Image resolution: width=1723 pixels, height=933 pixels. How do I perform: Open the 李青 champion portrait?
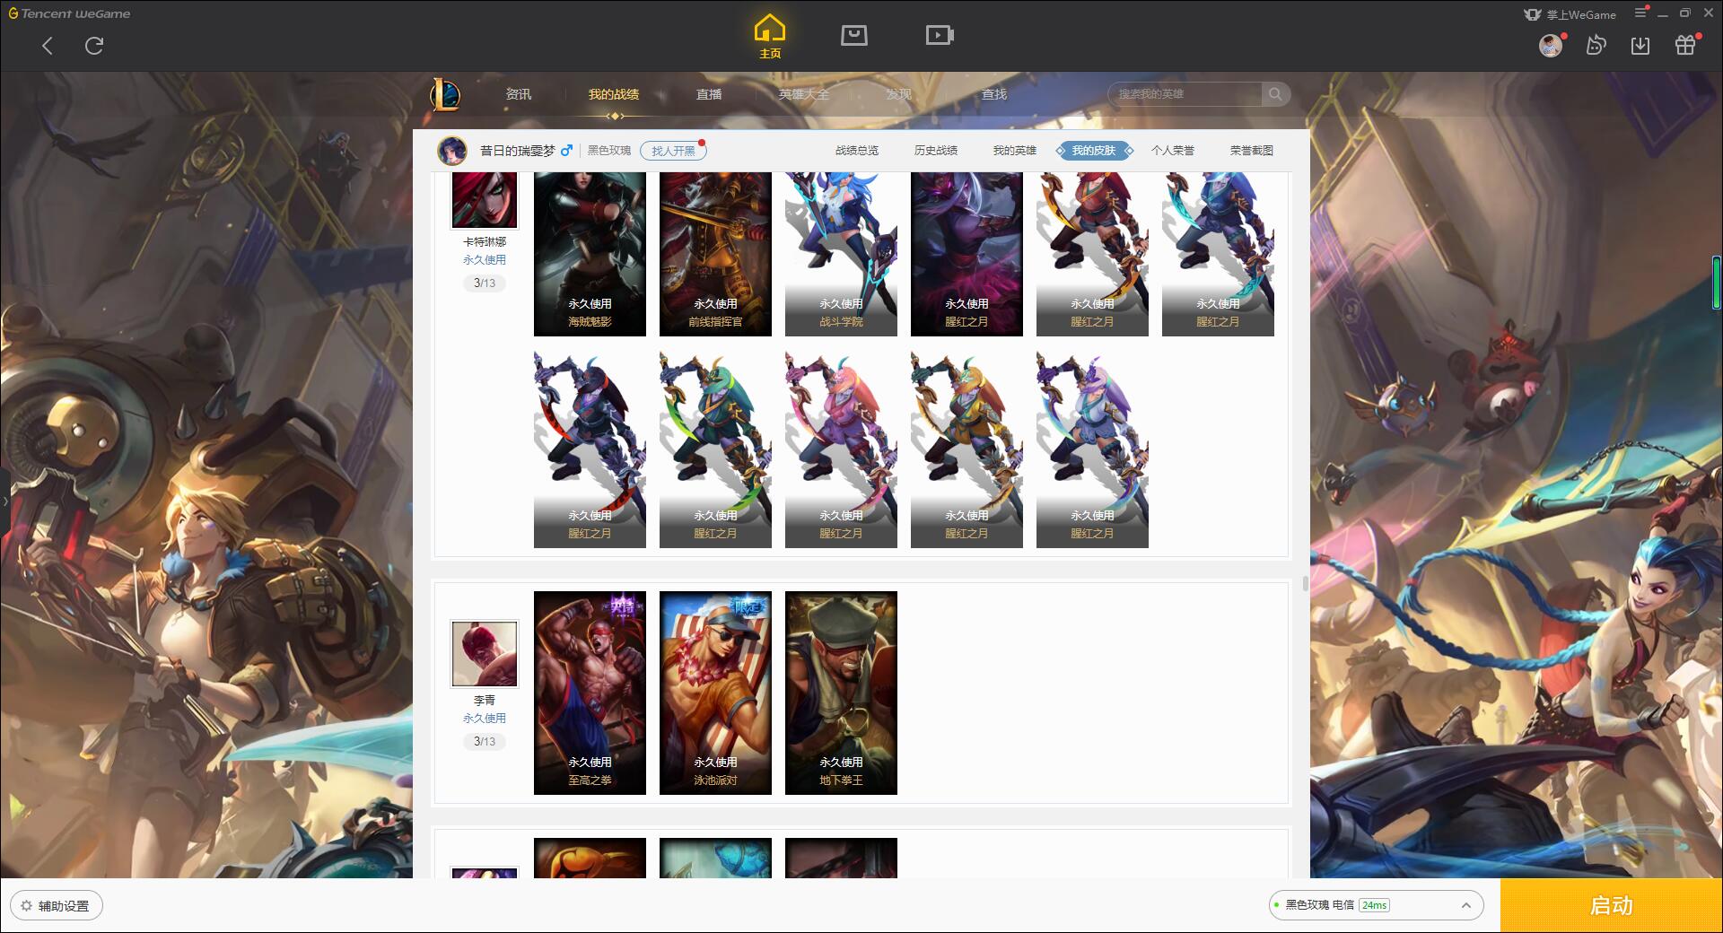click(485, 654)
